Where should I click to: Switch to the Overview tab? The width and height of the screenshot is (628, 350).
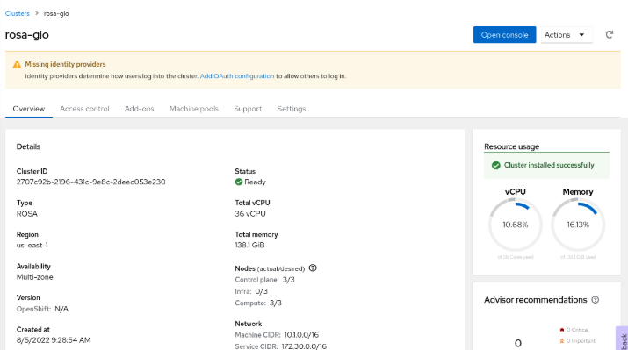[29, 109]
